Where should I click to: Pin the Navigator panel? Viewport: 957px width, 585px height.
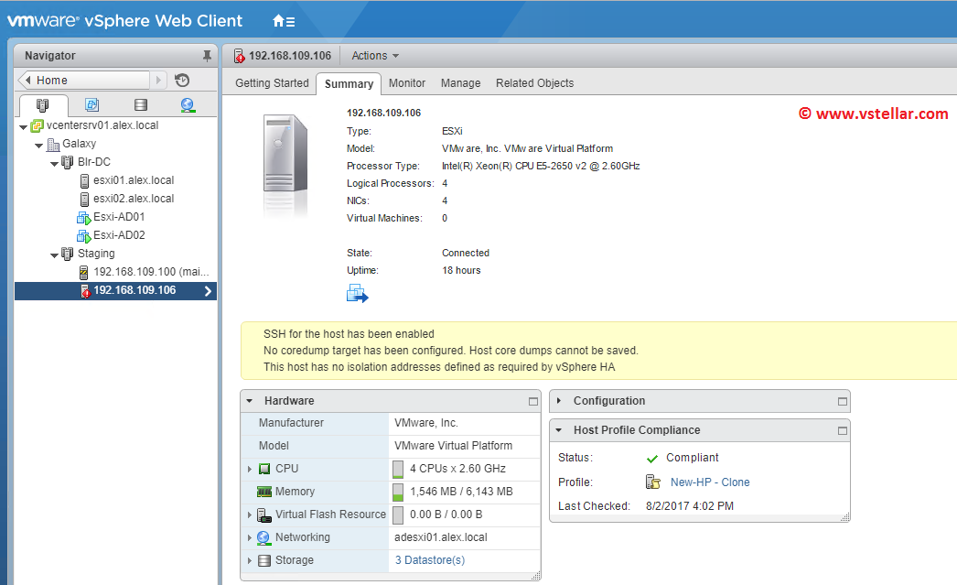tap(207, 56)
